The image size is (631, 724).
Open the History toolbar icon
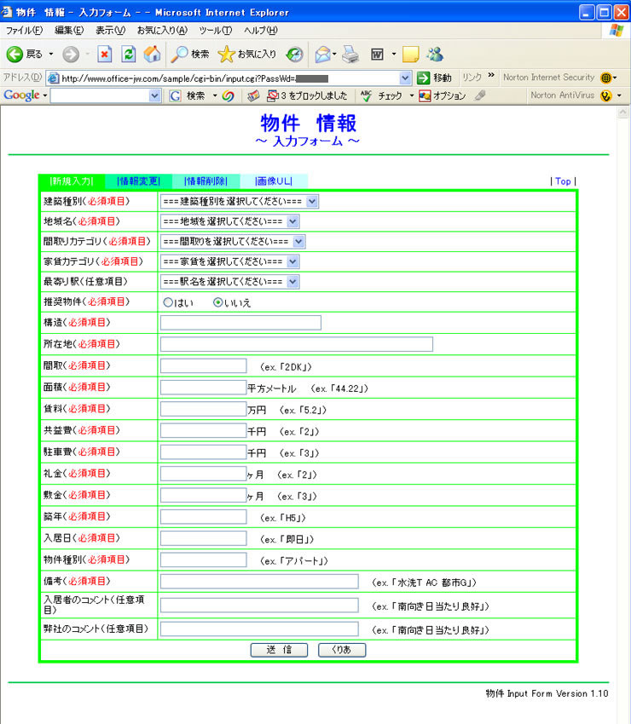294,55
